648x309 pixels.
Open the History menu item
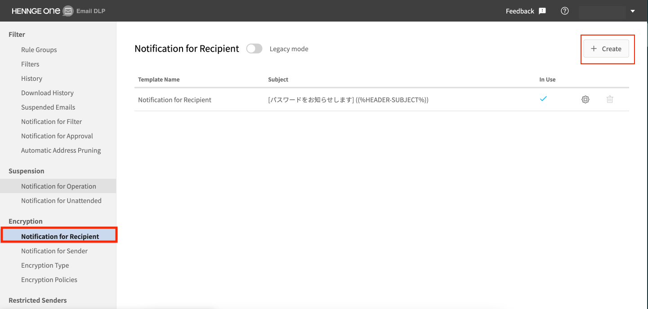(31, 79)
